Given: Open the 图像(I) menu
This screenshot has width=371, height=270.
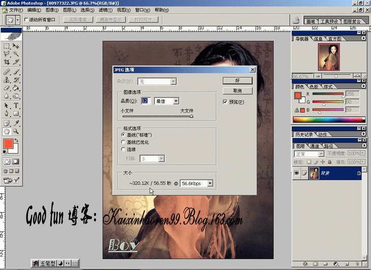Looking at the screenshot, I should pos(52,10).
